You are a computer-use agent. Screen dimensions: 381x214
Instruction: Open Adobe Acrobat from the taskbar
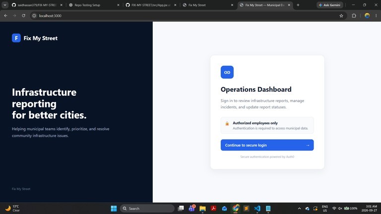click(213, 209)
